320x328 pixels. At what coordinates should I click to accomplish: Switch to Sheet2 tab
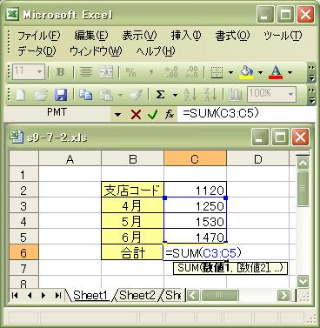pos(137,295)
